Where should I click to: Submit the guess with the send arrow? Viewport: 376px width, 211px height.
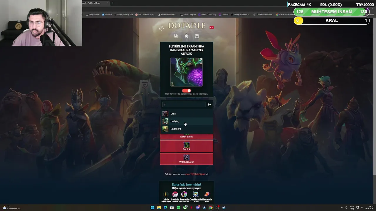point(209,104)
